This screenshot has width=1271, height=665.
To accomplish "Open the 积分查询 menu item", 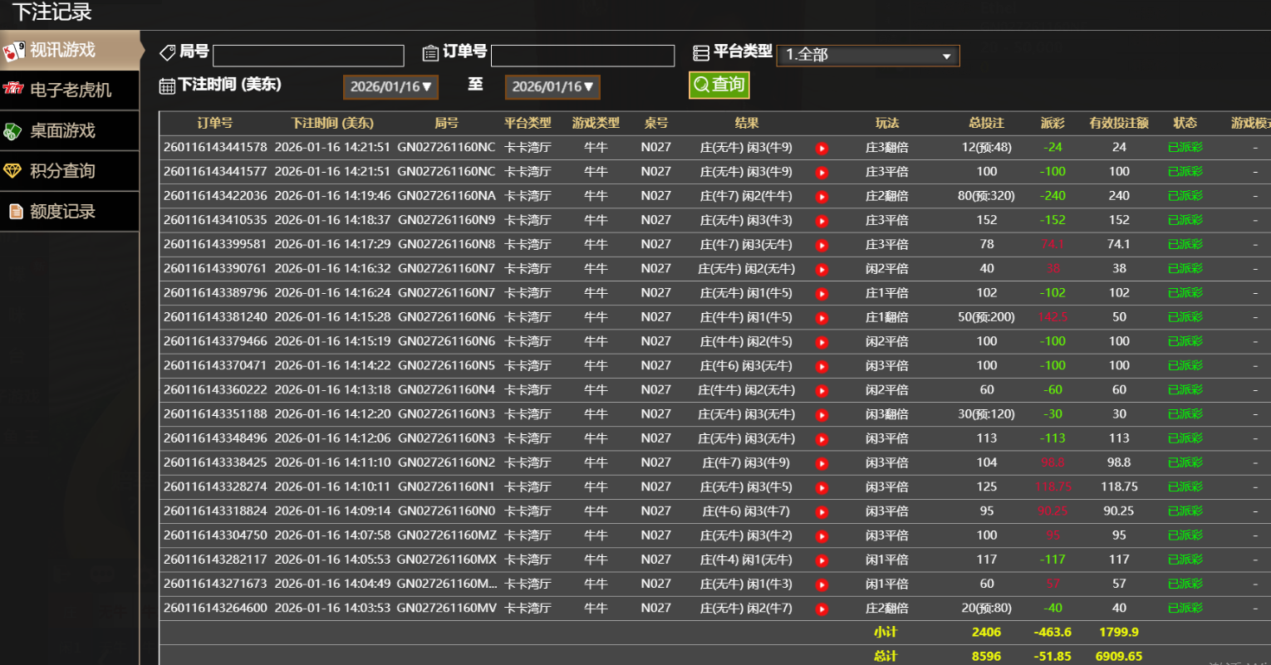I will [x=63, y=171].
